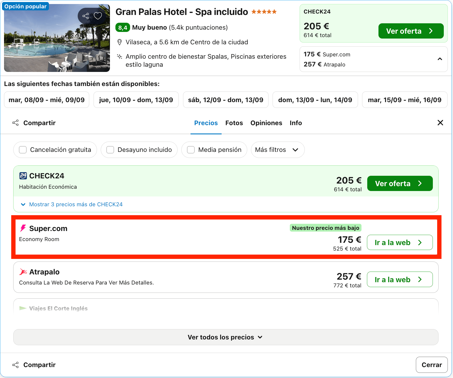Click 175 € Super.com in summary box

click(327, 54)
